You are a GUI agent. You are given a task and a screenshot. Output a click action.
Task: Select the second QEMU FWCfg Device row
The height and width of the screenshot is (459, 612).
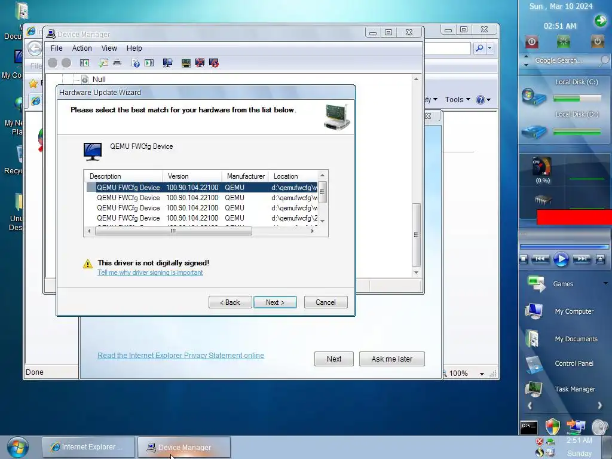tap(202, 198)
